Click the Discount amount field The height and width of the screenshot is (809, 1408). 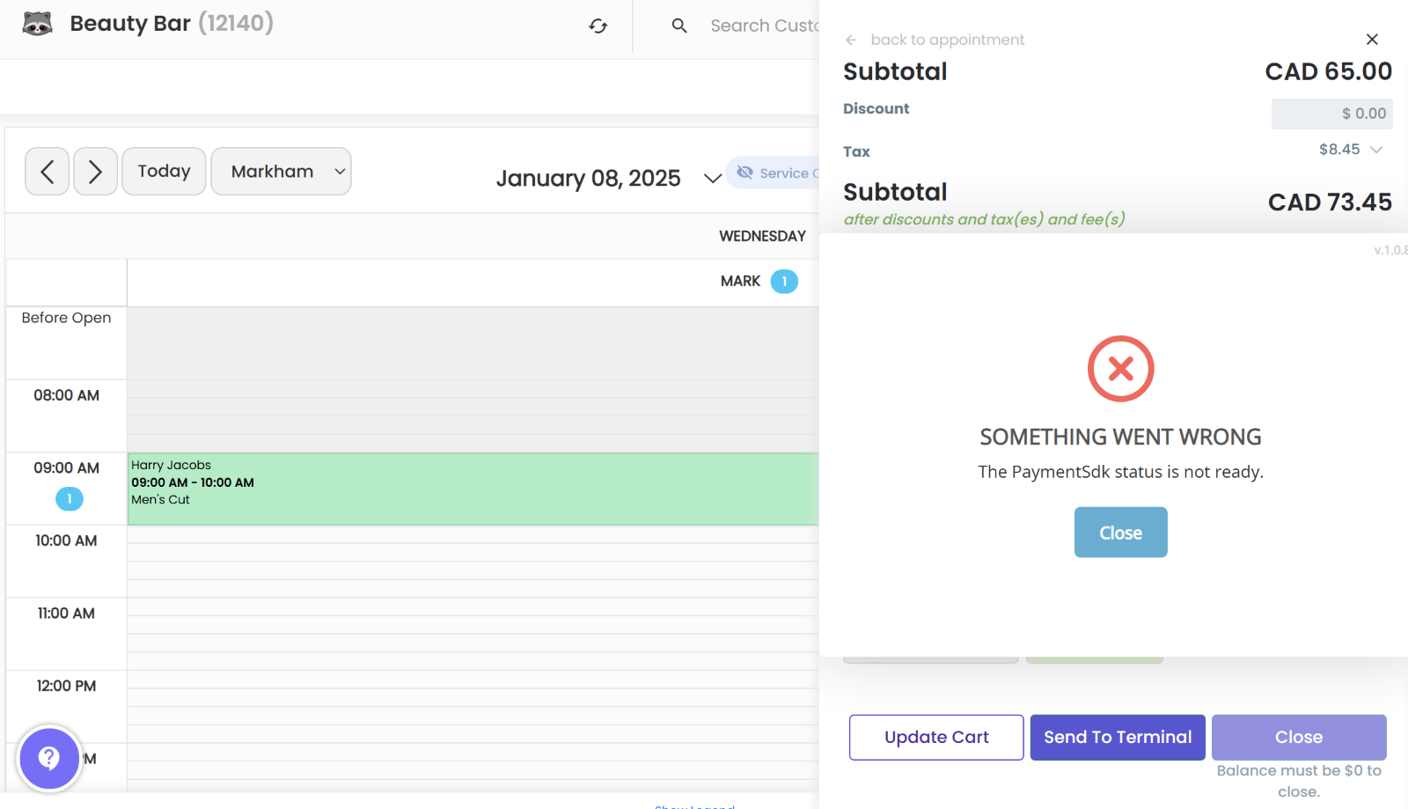point(1331,114)
